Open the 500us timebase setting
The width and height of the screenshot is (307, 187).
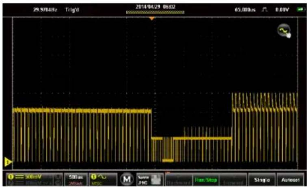pyautogui.click(x=76, y=179)
